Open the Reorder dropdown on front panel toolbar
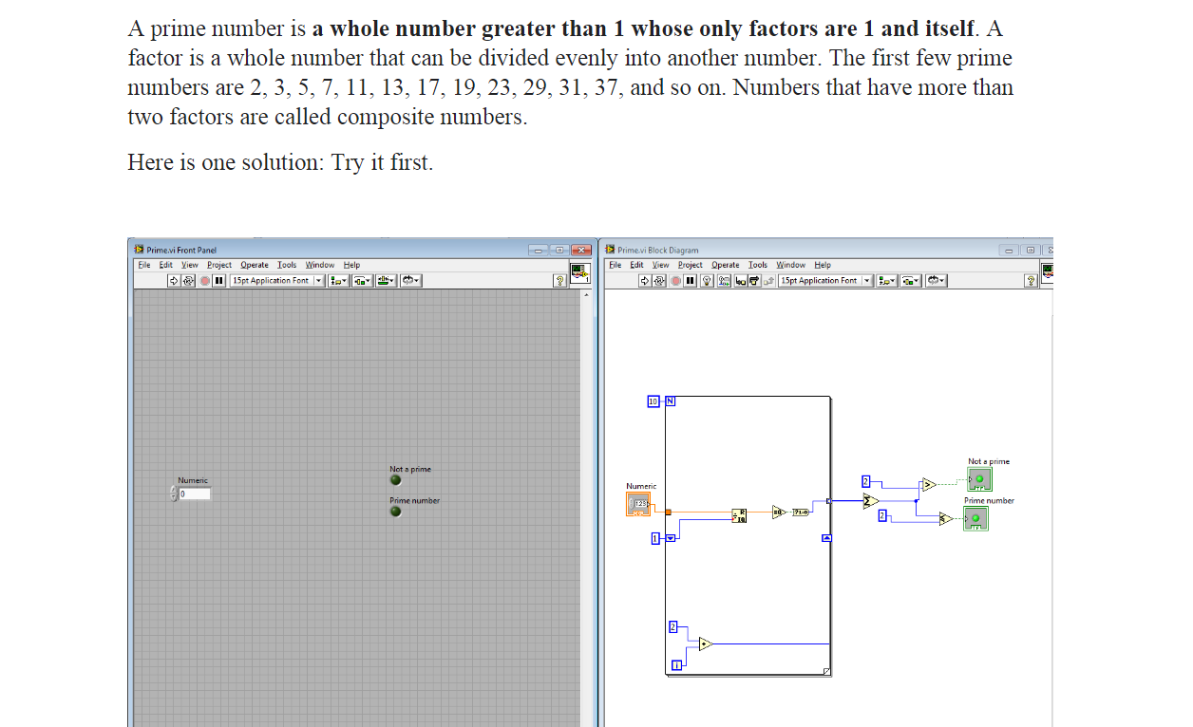 tap(410, 280)
